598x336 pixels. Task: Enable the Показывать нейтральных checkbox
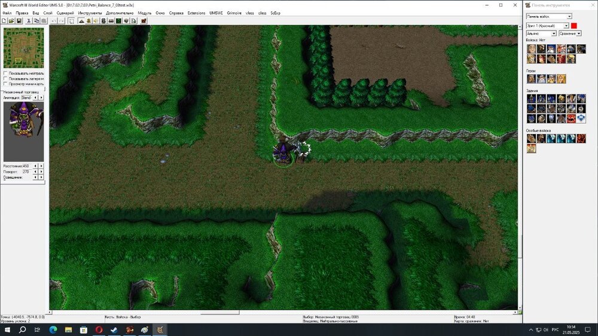pyautogui.click(x=6, y=73)
